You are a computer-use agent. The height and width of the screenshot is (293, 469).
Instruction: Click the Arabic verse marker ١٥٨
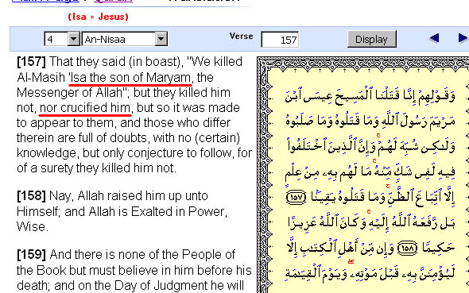407,249
